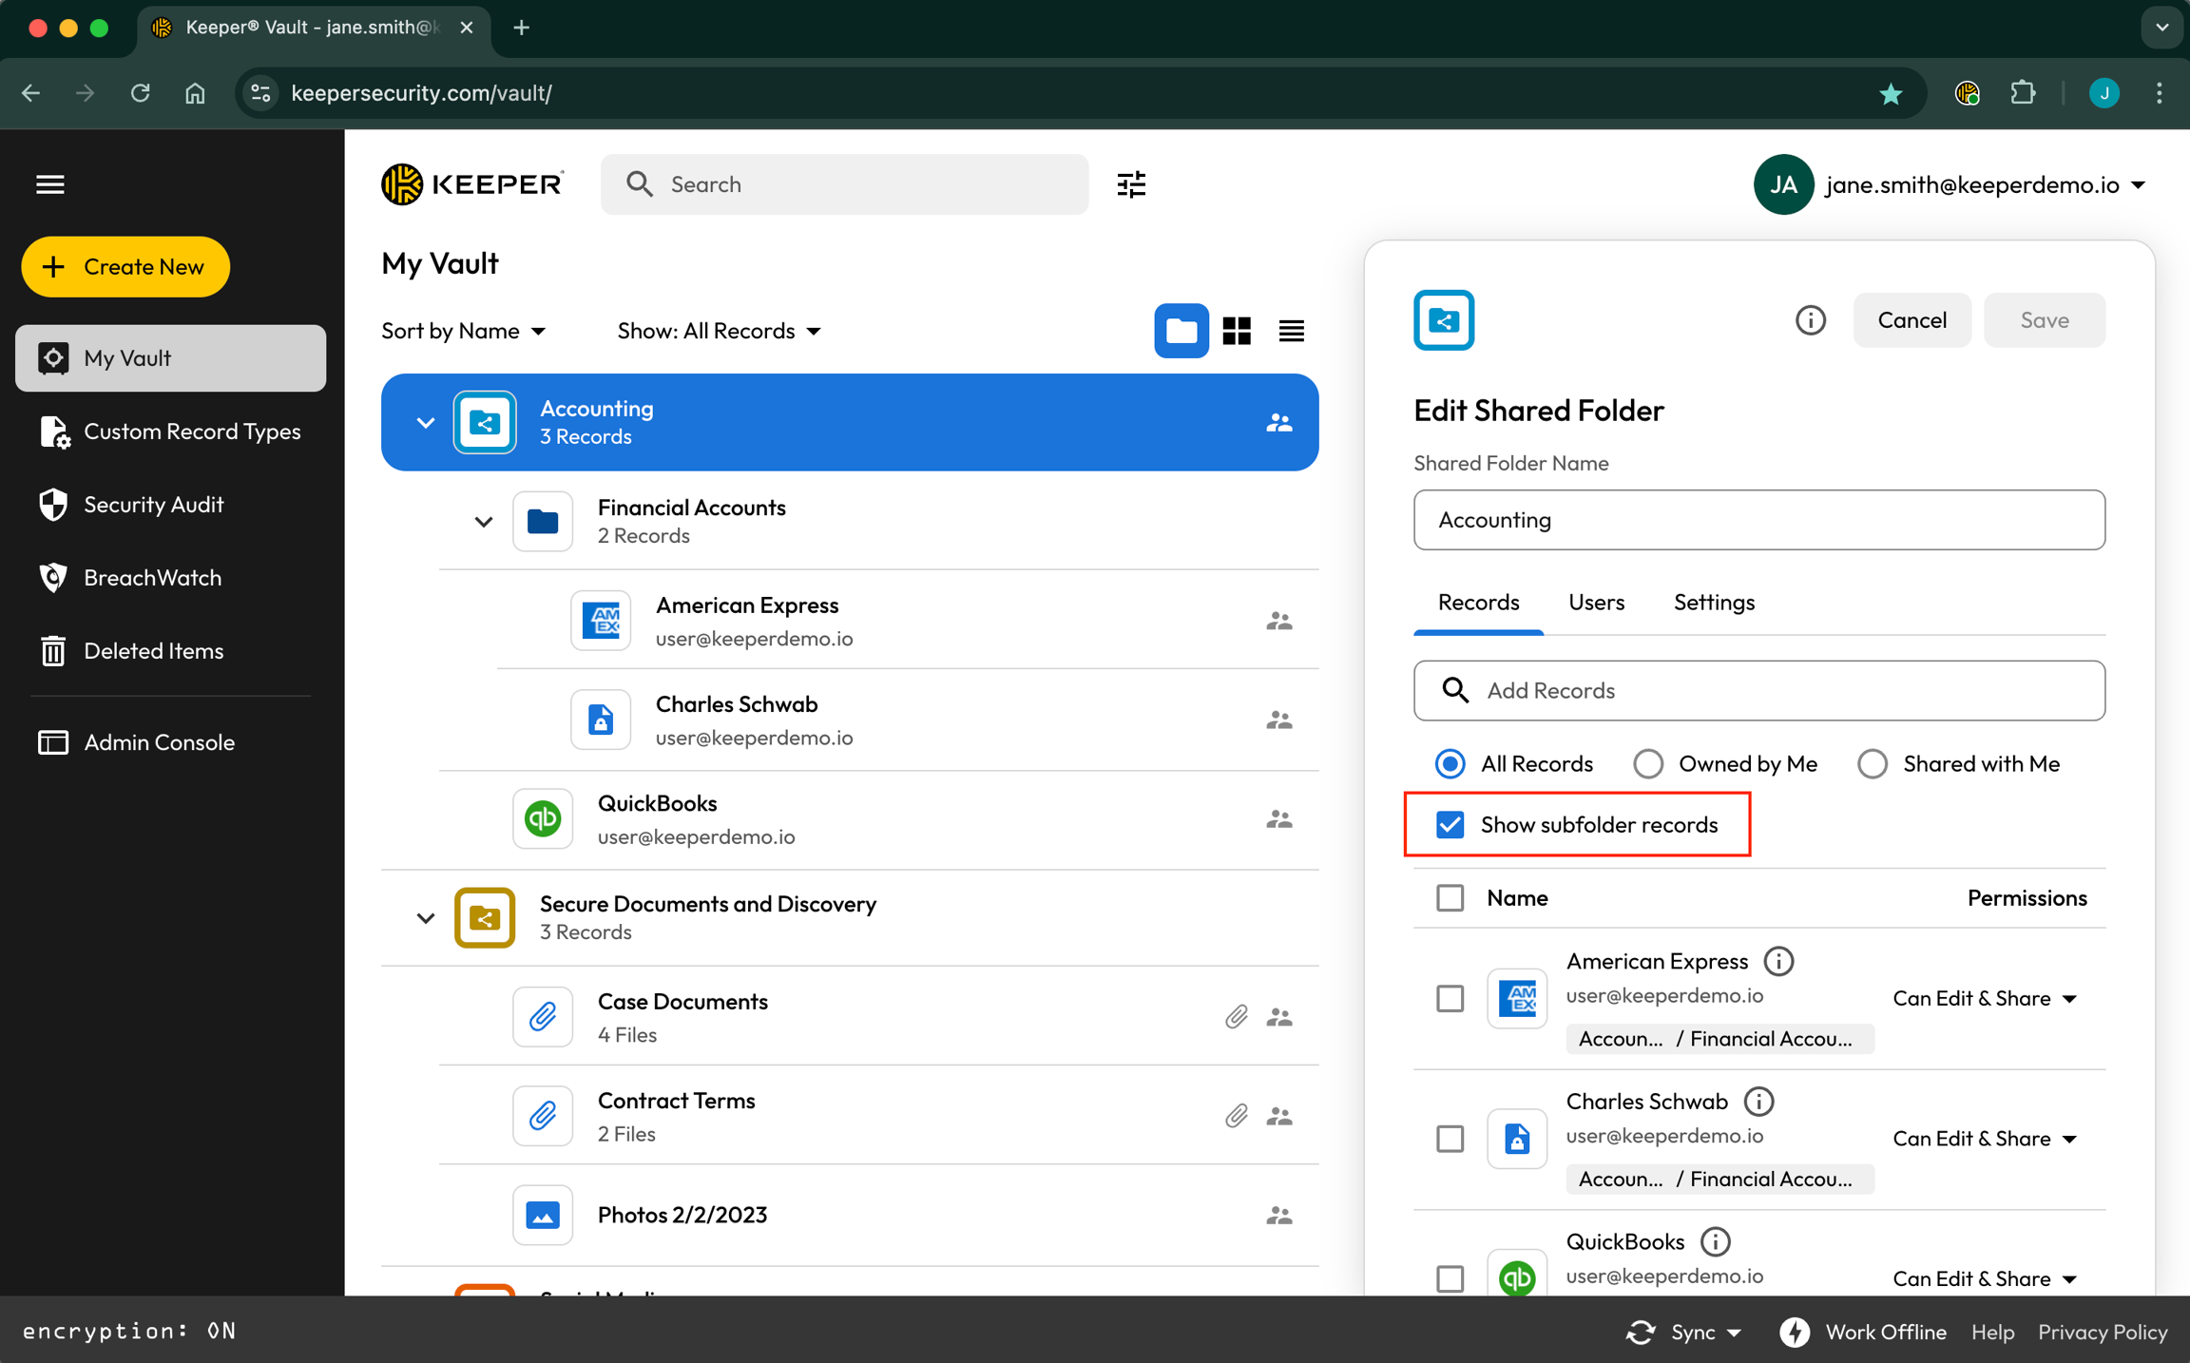The width and height of the screenshot is (2190, 1363).
Task: Uncheck Show subfolder records checkbox
Action: [1450, 824]
